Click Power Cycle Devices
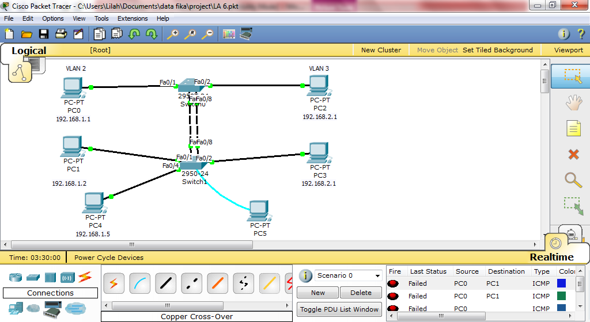This screenshot has width=590, height=322. [x=109, y=258]
